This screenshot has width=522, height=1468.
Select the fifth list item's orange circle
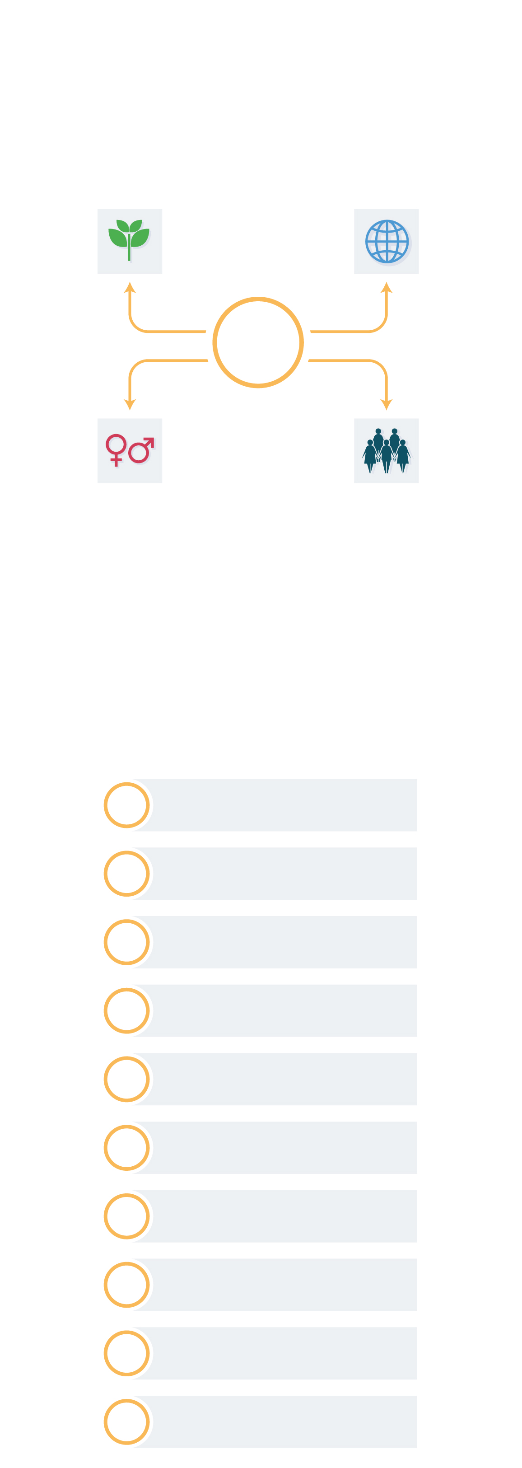click(x=126, y=1080)
